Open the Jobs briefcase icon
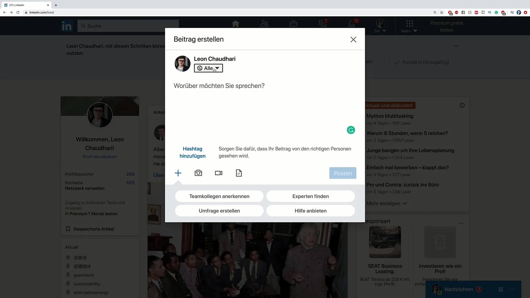 click(x=293, y=24)
